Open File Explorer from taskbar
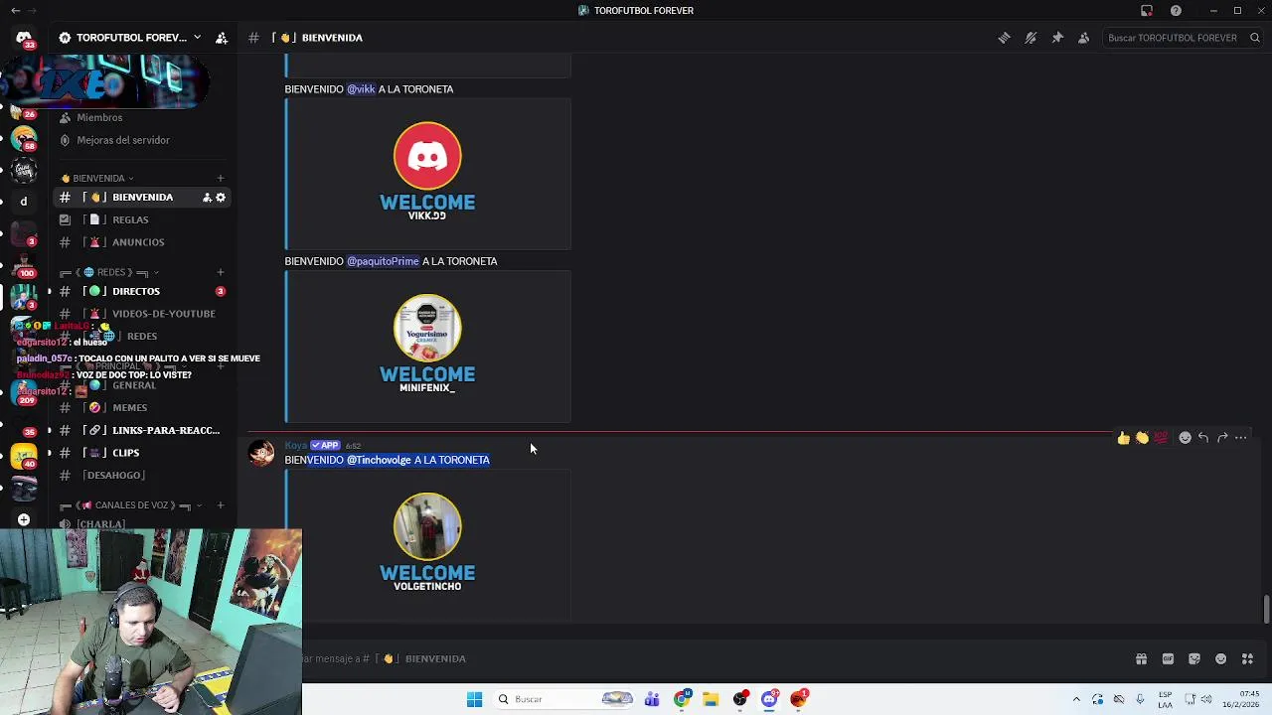 click(711, 699)
